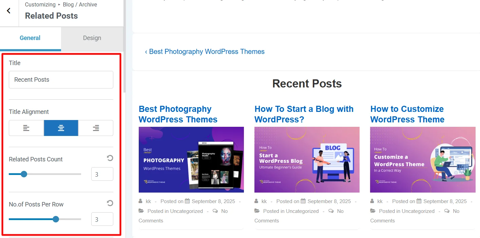Open How to Customize WordPress Theme title
480x238 pixels.
pyautogui.click(x=407, y=114)
